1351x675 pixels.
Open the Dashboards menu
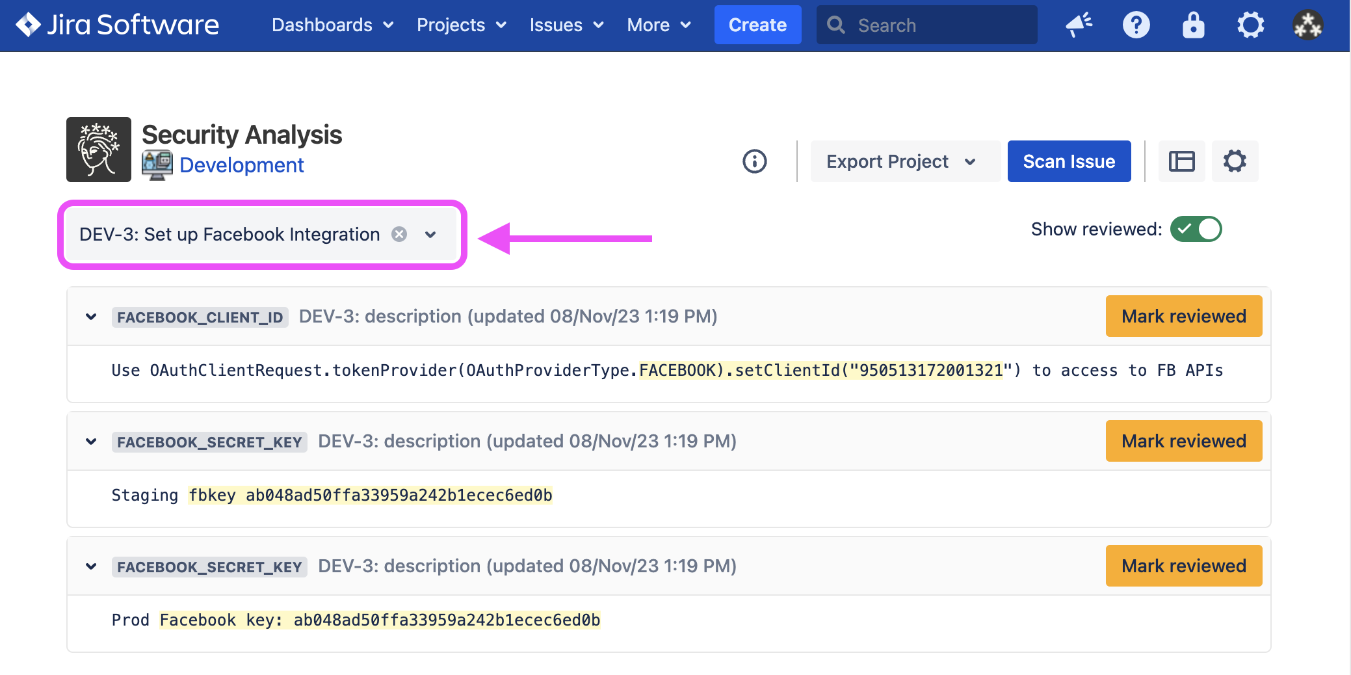pos(332,25)
